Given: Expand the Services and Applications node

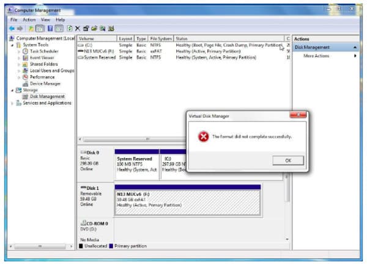Looking at the screenshot, I should [x=12, y=103].
